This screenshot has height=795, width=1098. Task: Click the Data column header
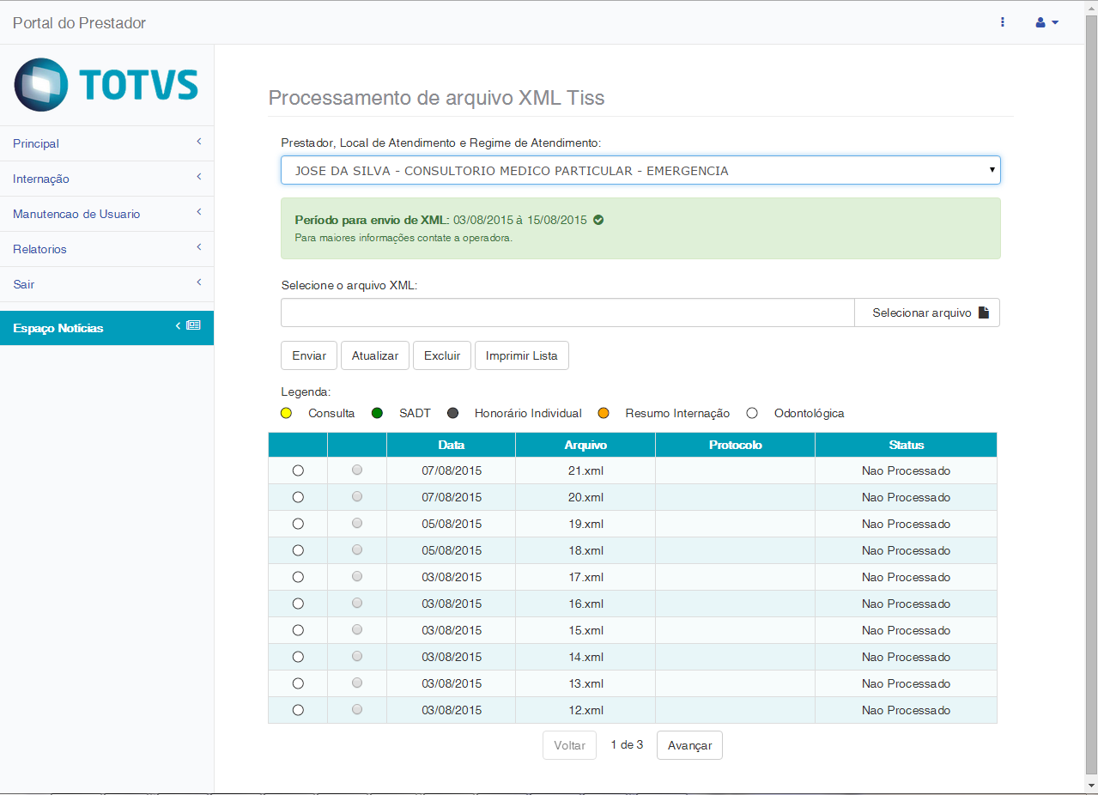[x=451, y=445]
